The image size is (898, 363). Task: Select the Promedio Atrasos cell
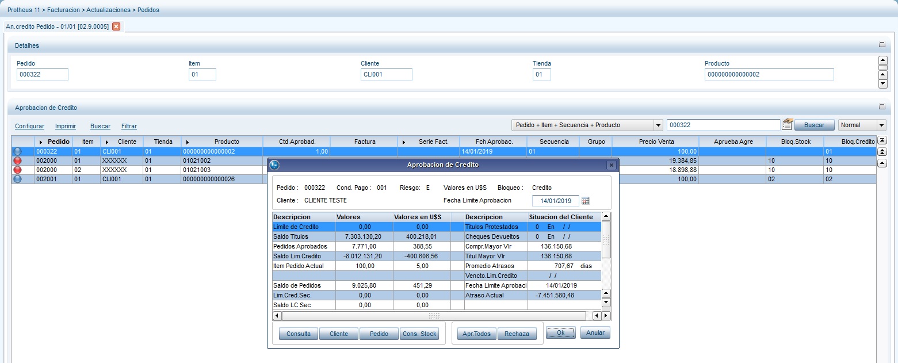[496, 266]
